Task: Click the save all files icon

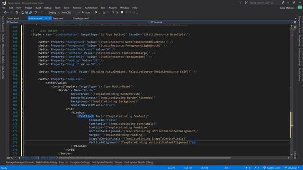Action: click(x=30, y=13)
